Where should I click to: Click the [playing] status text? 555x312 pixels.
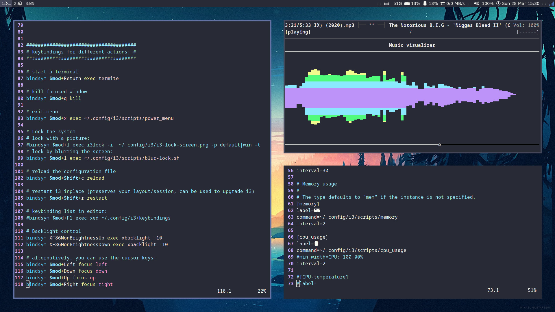tap(298, 32)
